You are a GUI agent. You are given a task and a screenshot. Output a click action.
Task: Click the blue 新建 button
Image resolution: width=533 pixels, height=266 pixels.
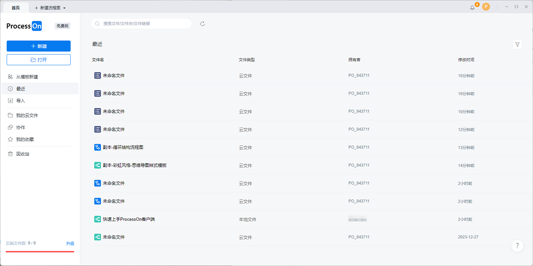[x=39, y=46]
